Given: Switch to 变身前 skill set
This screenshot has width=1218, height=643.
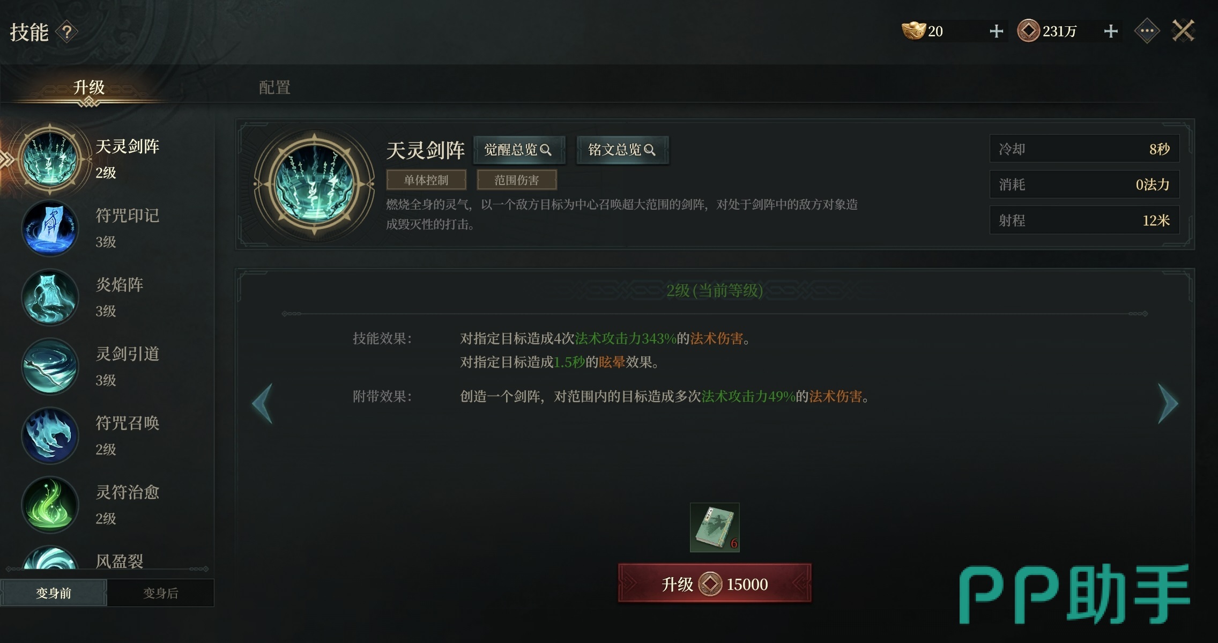Looking at the screenshot, I should tap(54, 593).
